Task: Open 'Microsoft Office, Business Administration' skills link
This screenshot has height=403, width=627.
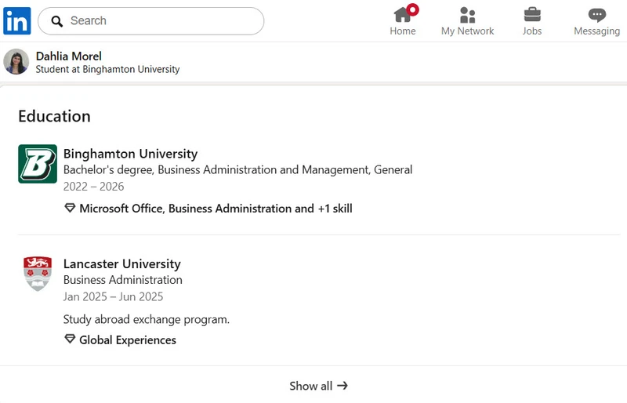Action: point(216,209)
